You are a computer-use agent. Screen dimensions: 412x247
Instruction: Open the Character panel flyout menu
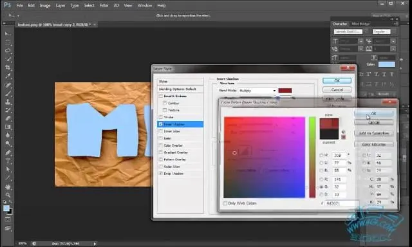coord(396,24)
